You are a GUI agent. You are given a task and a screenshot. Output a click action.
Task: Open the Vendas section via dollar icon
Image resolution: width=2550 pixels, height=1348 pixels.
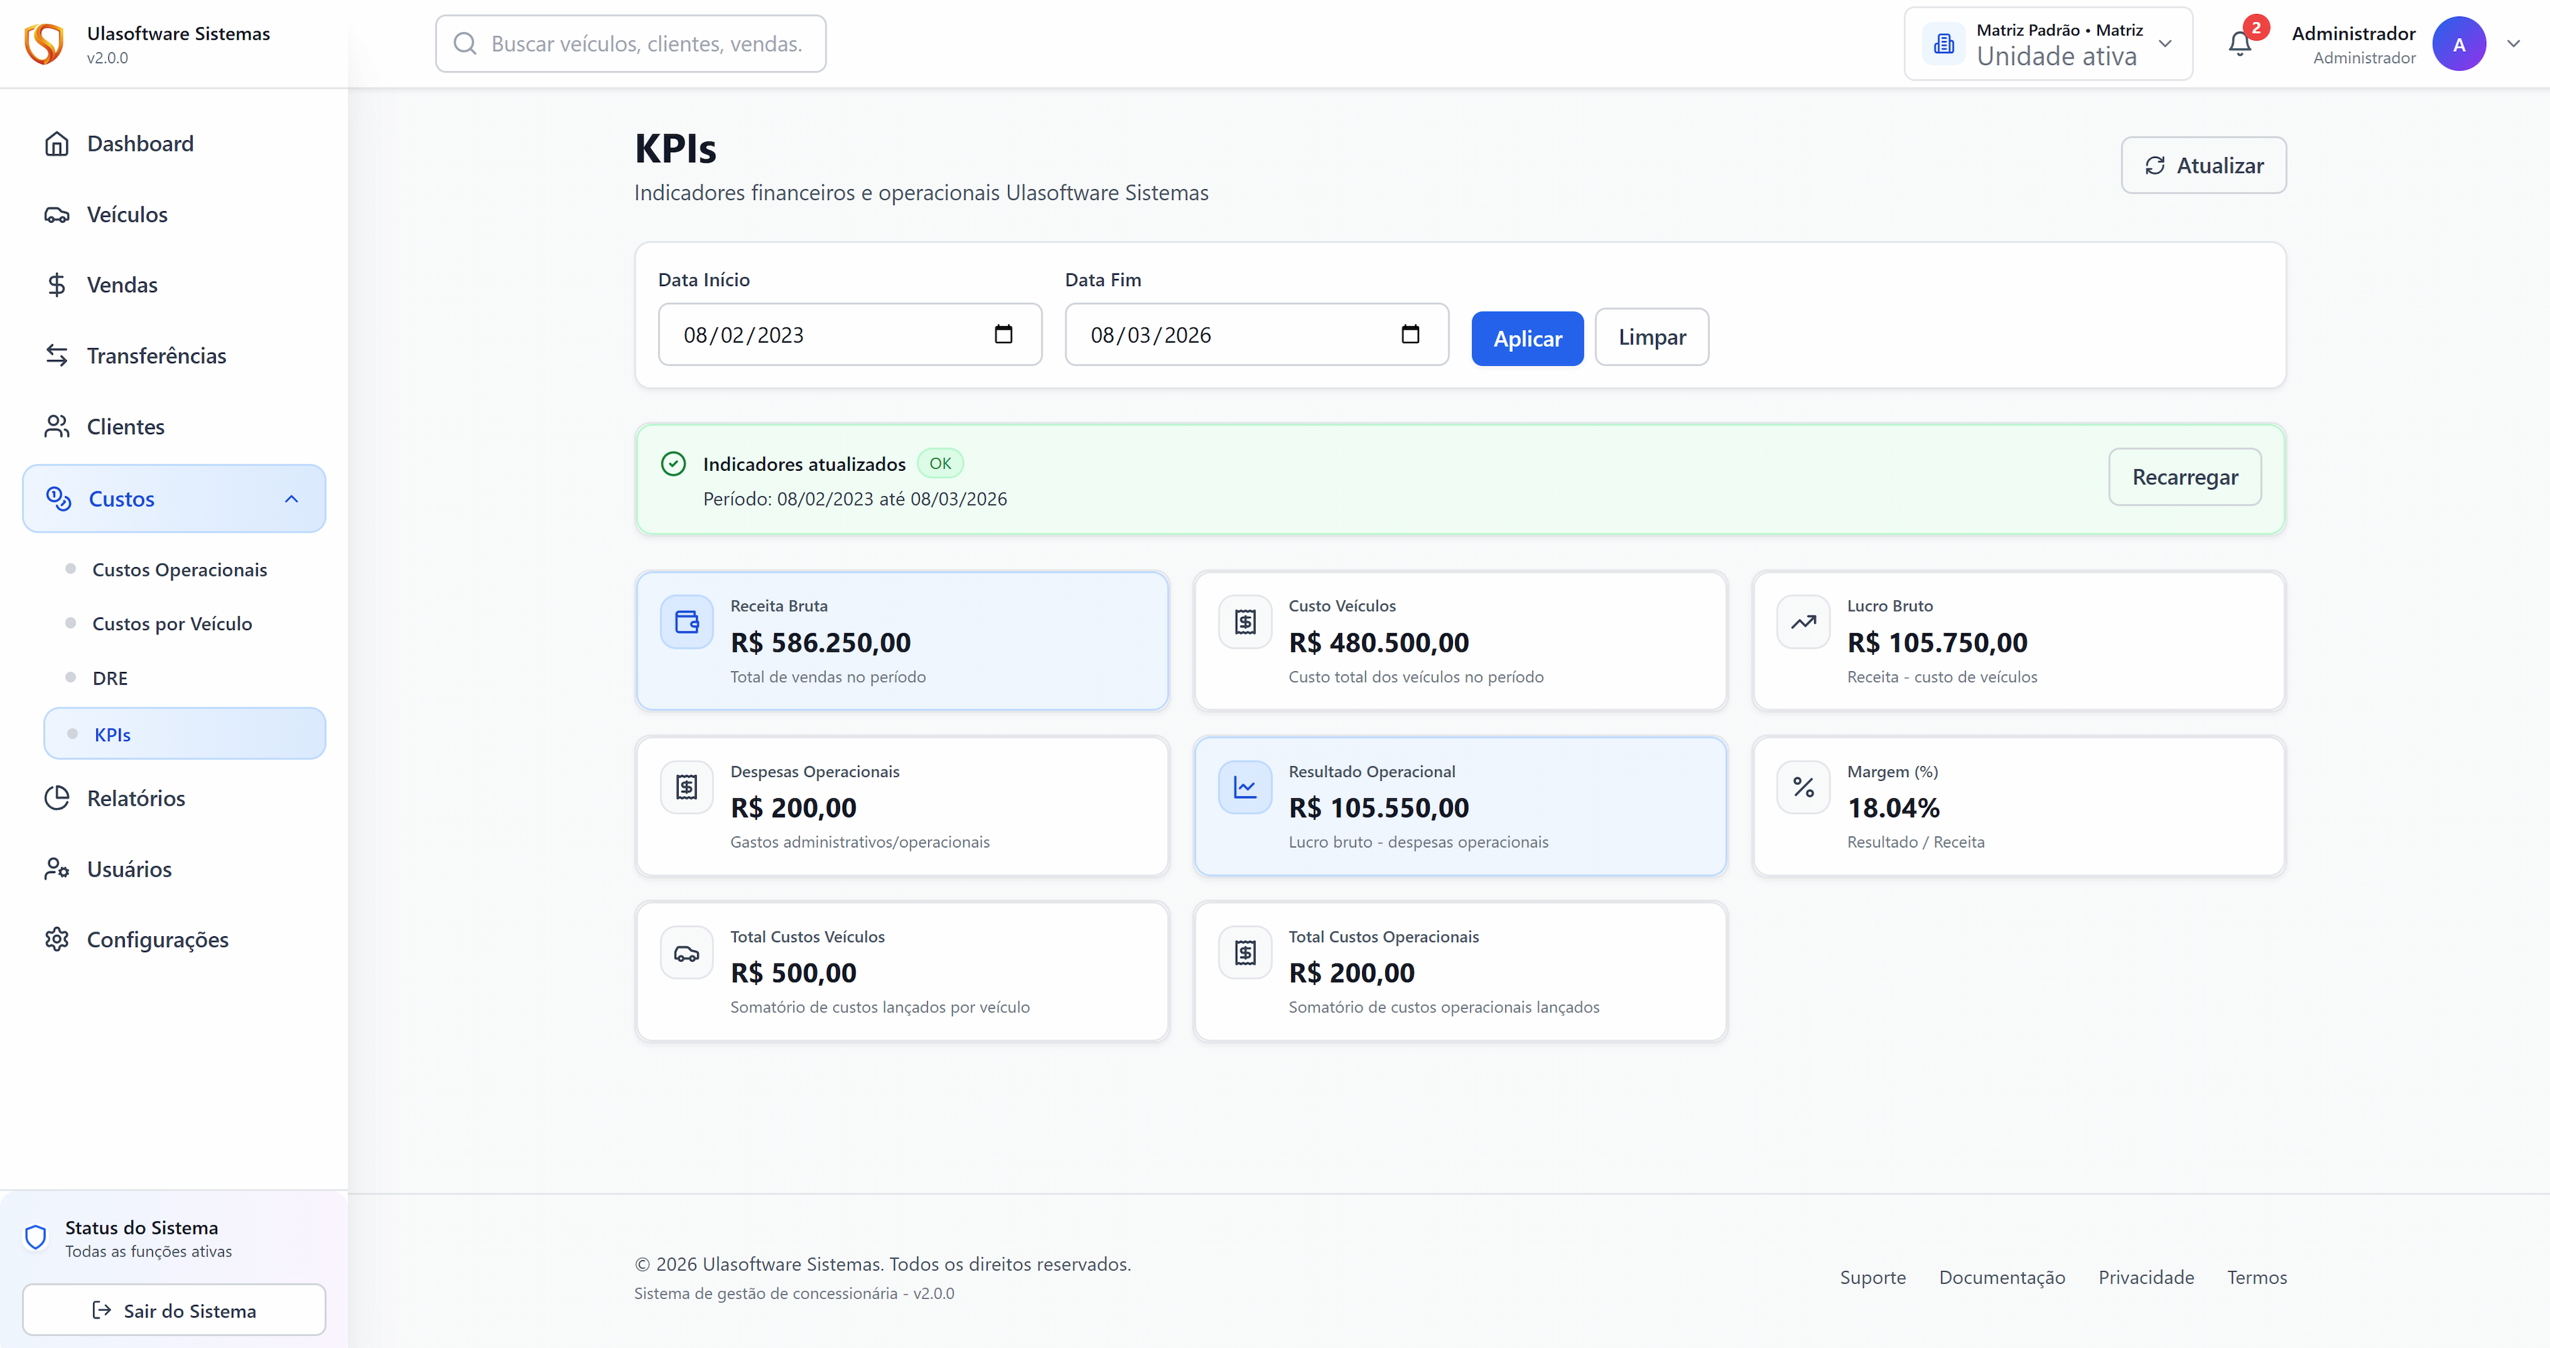pyautogui.click(x=56, y=285)
